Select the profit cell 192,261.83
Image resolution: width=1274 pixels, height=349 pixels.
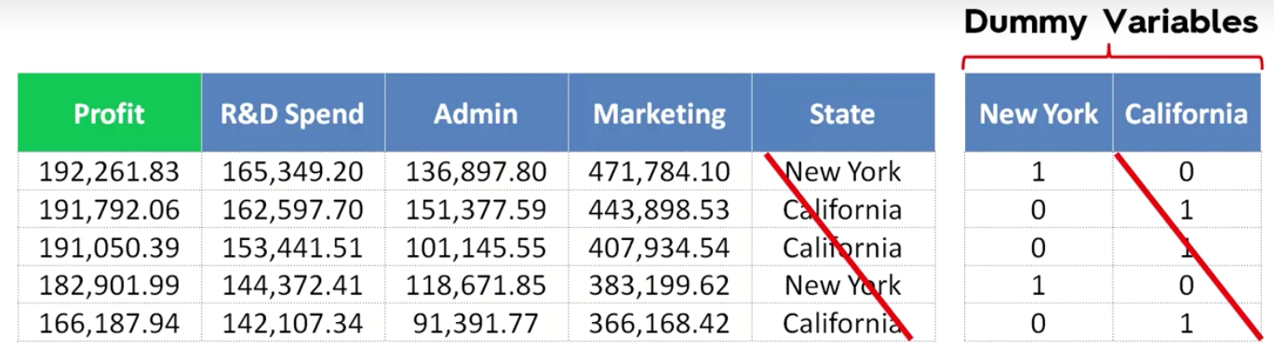(x=109, y=171)
